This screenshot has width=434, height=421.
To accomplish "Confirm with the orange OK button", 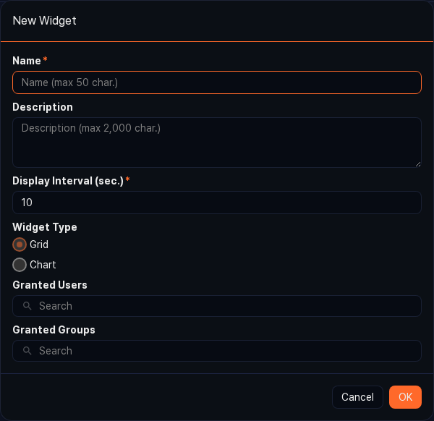I will pos(405,397).
